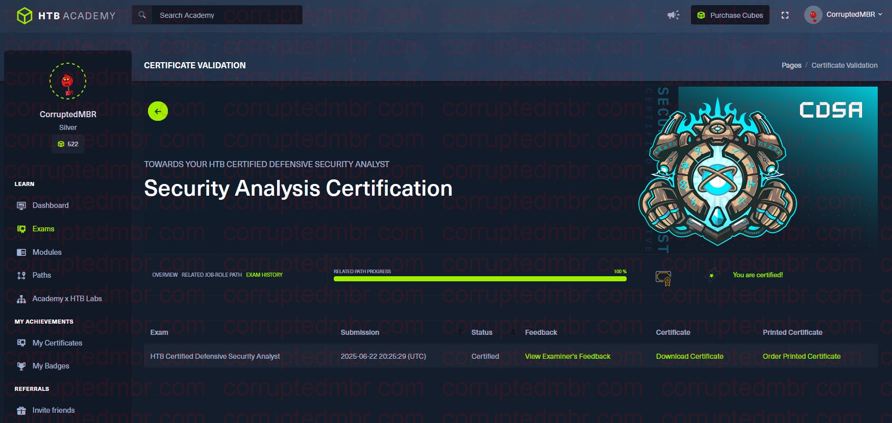Click the Exam column header
The image size is (892, 423).
coord(159,332)
